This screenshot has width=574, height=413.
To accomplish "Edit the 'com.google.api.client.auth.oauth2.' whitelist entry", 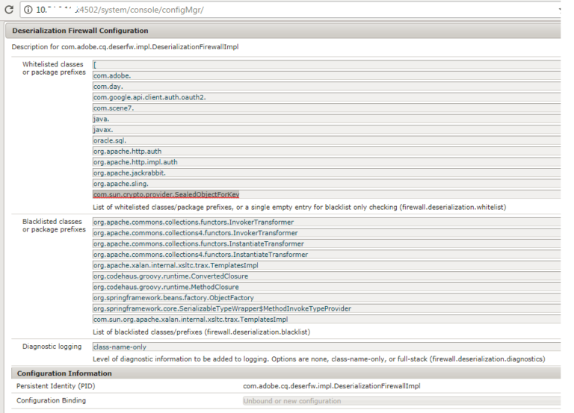I will pyautogui.click(x=327, y=97).
